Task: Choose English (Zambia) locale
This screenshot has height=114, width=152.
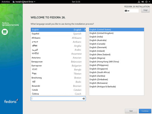Action: [117, 76]
